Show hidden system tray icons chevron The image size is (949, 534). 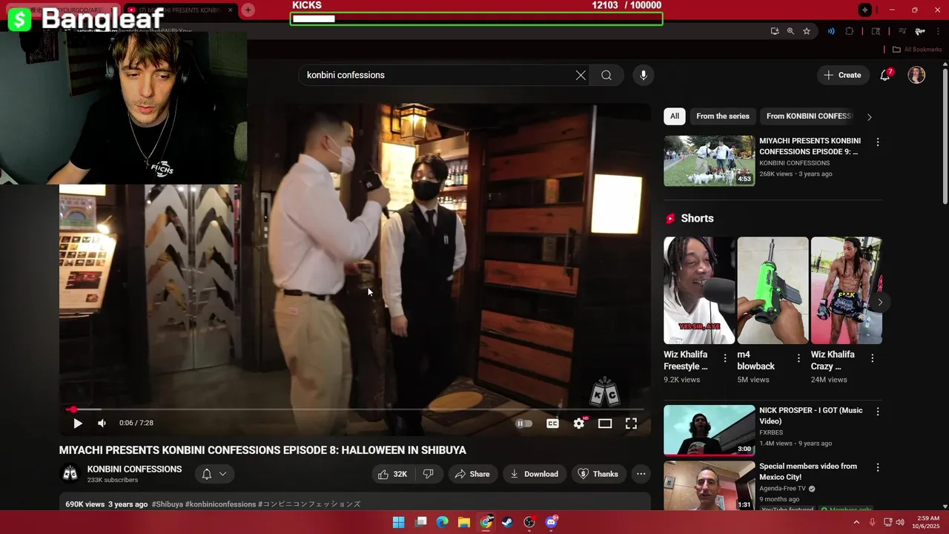(x=856, y=522)
